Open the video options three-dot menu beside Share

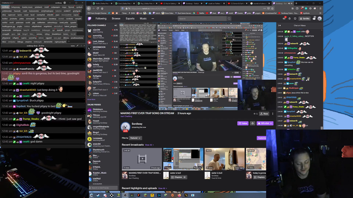click(x=272, y=114)
